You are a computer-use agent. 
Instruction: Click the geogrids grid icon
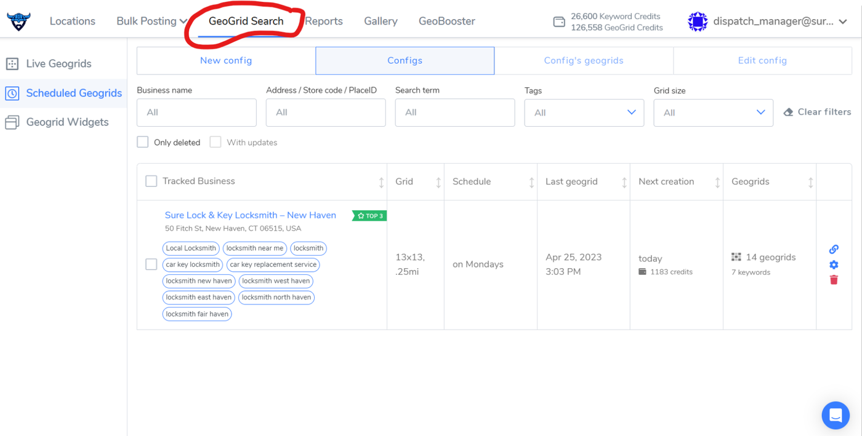click(x=736, y=257)
